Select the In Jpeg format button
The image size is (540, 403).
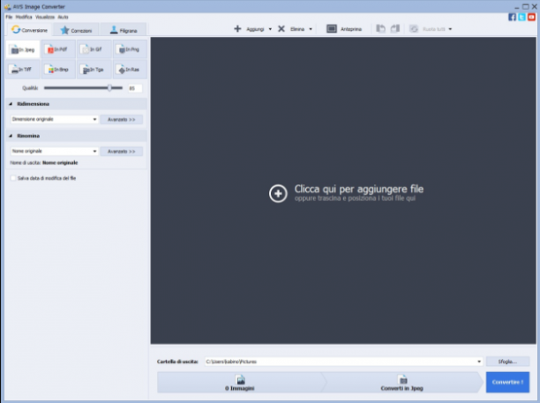pyautogui.click(x=23, y=49)
